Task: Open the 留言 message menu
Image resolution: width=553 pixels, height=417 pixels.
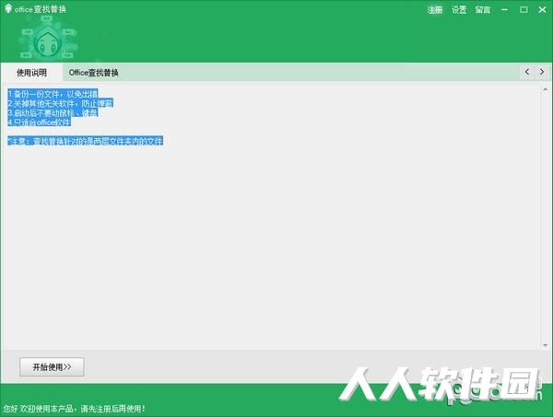Action: coord(482,9)
